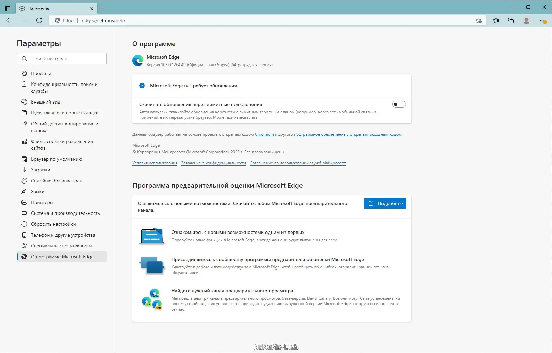The width and height of the screenshot is (552, 353).
Task: Close the Параметры tab
Action: (92, 8)
